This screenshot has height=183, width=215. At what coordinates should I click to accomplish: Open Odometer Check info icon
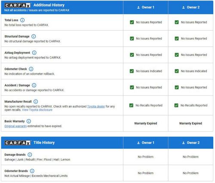[31, 69]
